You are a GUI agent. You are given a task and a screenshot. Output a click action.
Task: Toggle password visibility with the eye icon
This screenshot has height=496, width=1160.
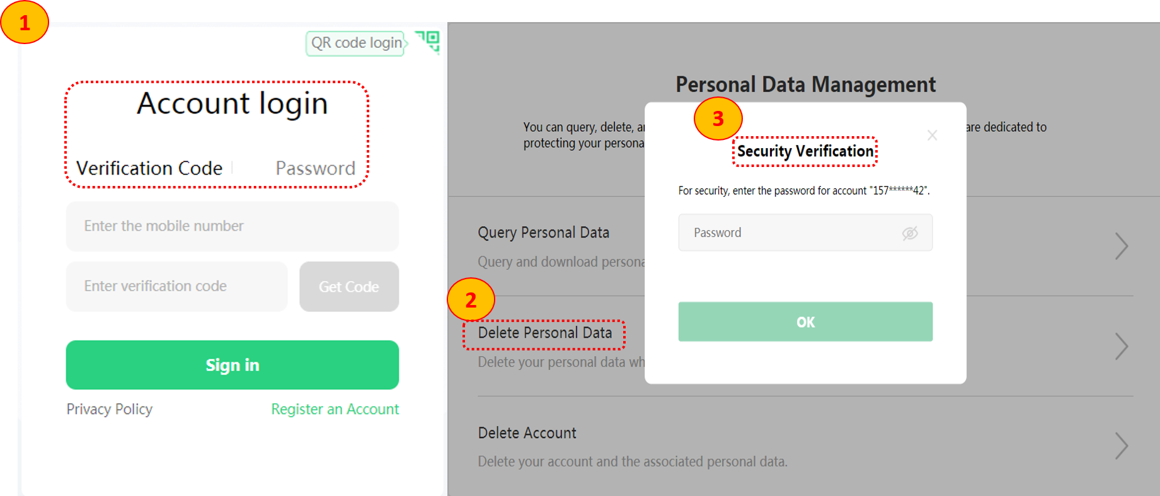(x=910, y=233)
